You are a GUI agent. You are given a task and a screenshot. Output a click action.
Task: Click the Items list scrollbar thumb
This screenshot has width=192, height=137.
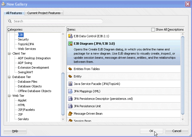183,75
